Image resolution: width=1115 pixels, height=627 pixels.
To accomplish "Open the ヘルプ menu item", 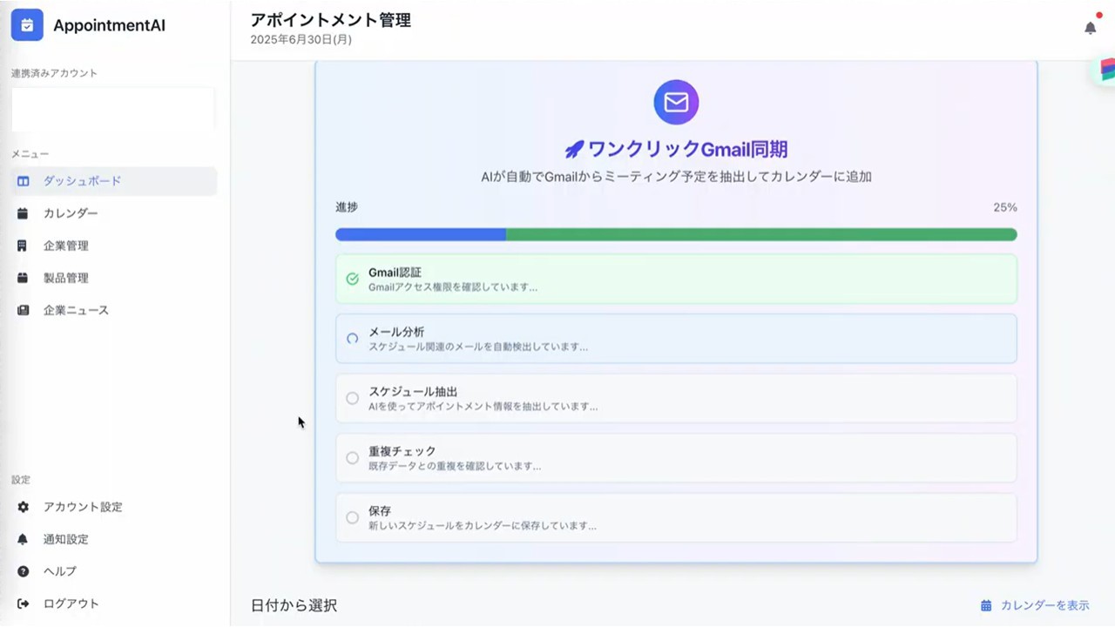I will [114, 571].
